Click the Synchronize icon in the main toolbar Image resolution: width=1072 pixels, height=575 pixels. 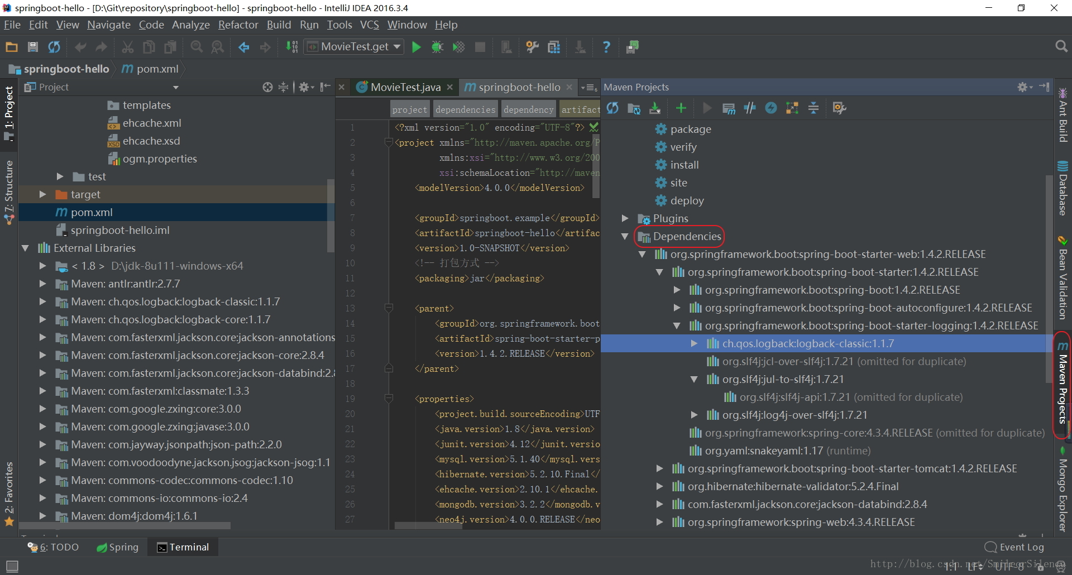(x=54, y=47)
